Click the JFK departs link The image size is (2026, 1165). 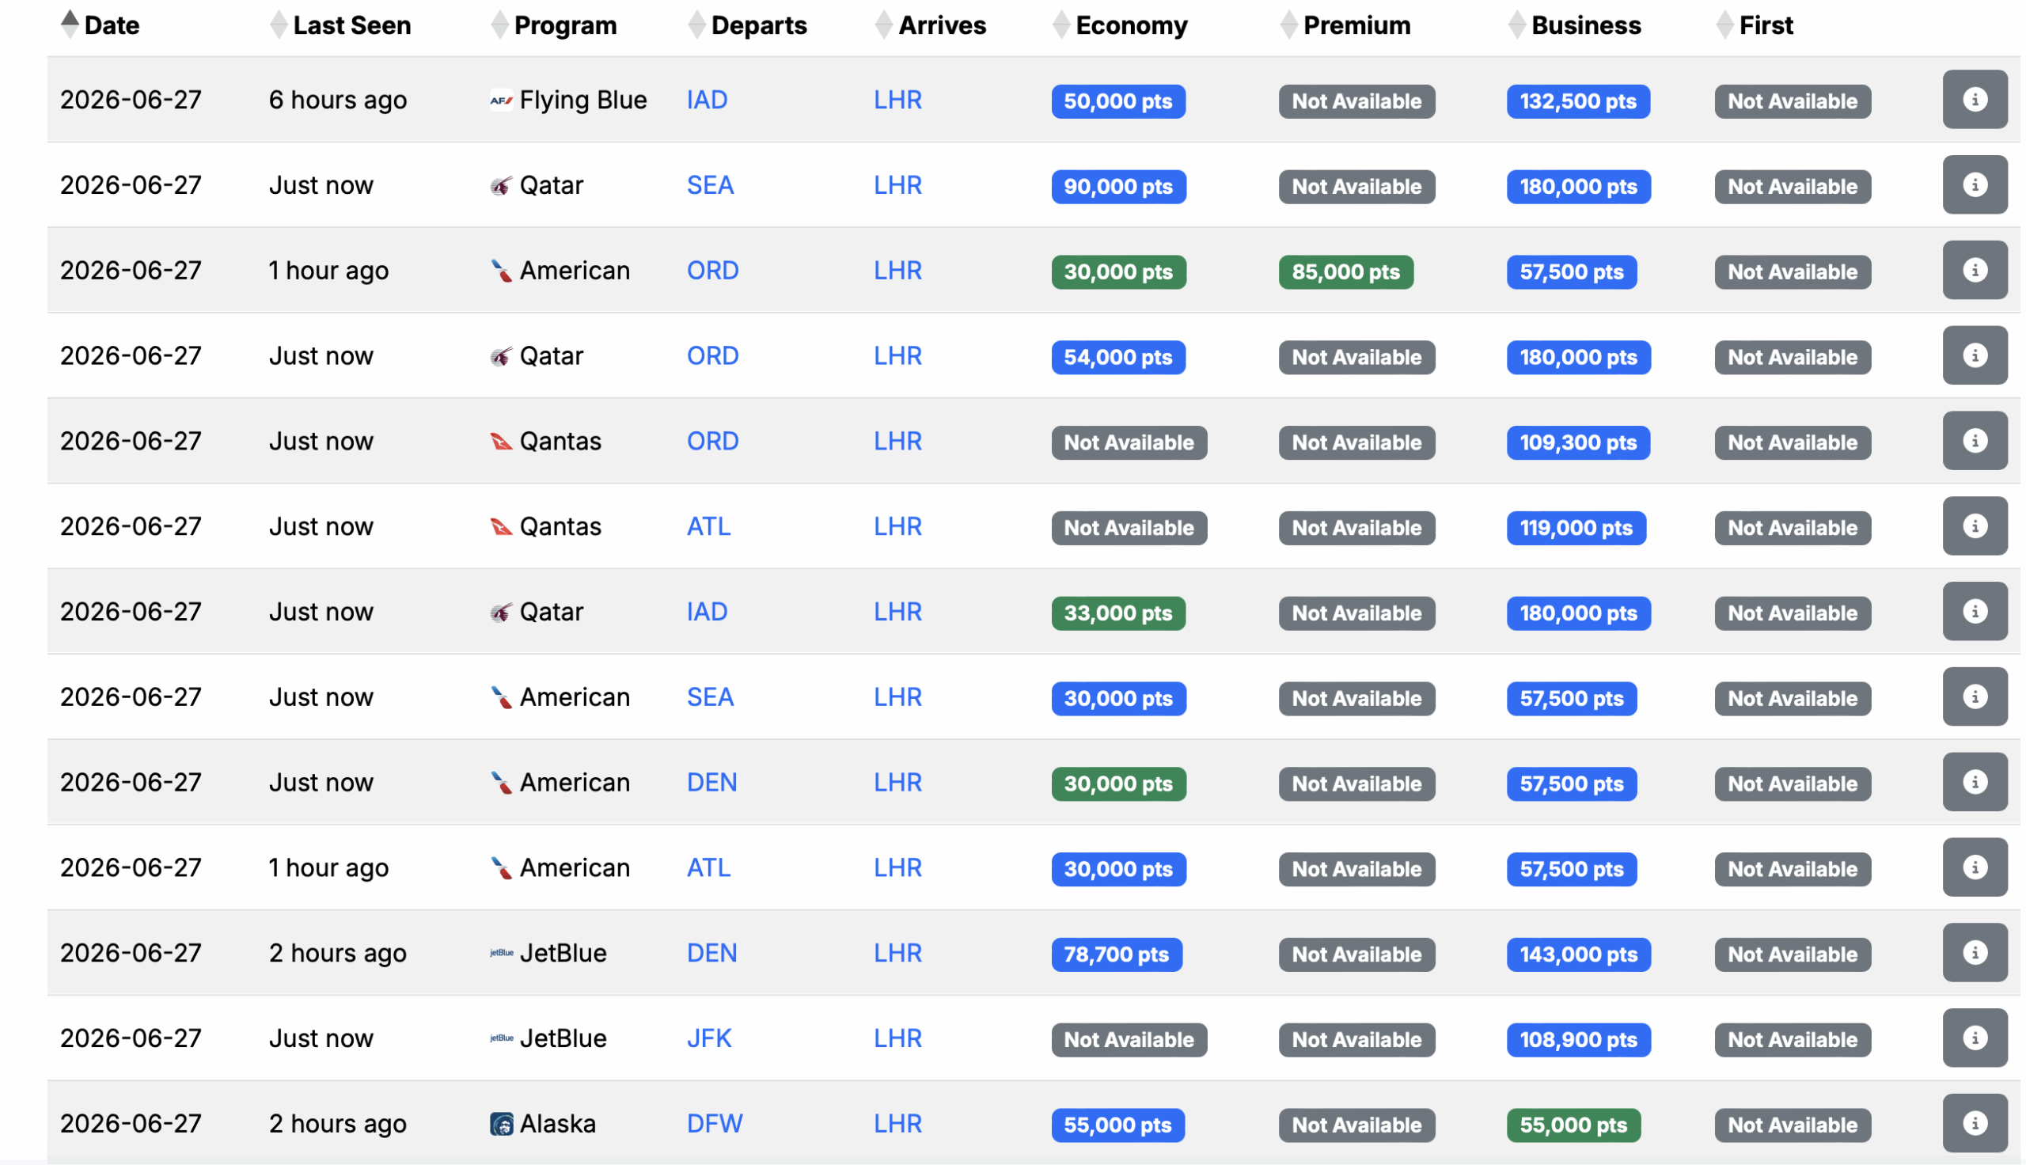point(708,1038)
